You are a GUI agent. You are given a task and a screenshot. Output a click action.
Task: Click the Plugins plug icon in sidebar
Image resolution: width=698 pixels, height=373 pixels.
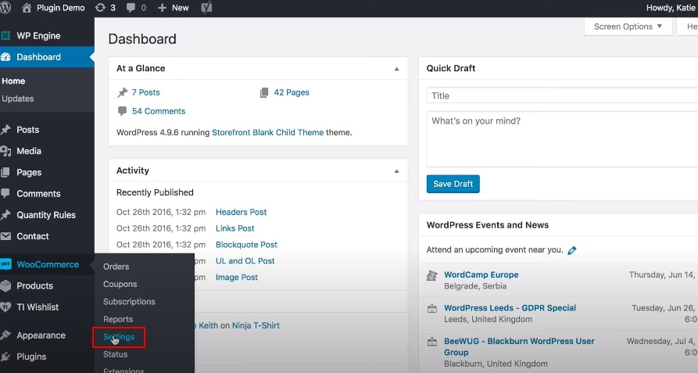6,357
